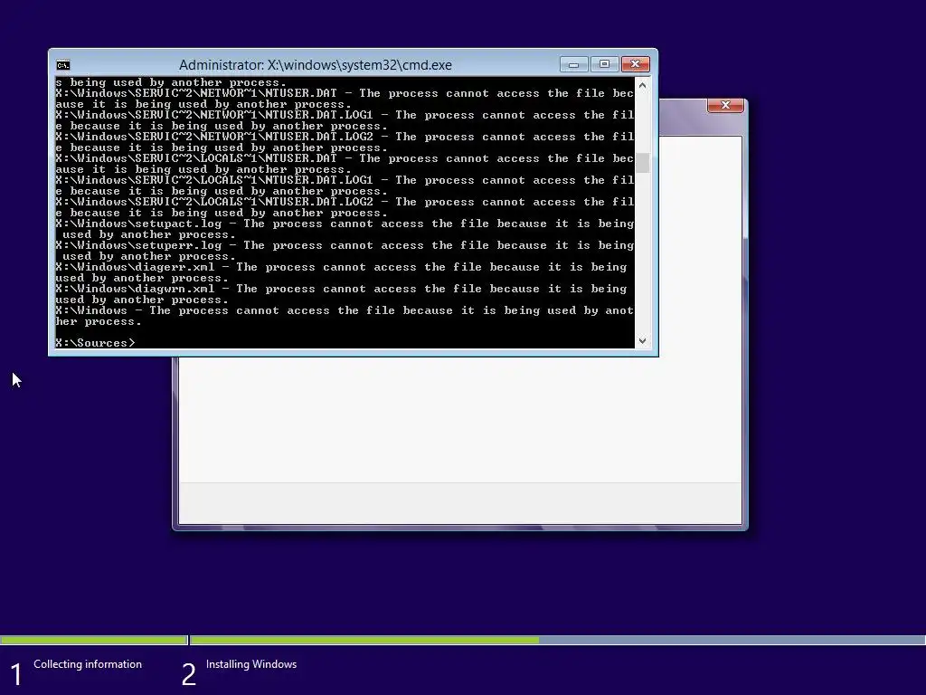Minimize the Administrator cmd.exe window
926x695 pixels.
pyautogui.click(x=573, y=64)
